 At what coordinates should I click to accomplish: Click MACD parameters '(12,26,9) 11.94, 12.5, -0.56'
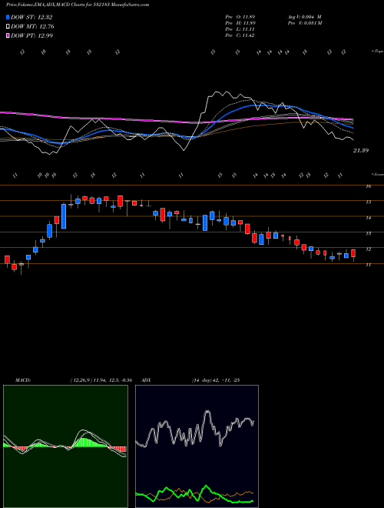(101, 380)
